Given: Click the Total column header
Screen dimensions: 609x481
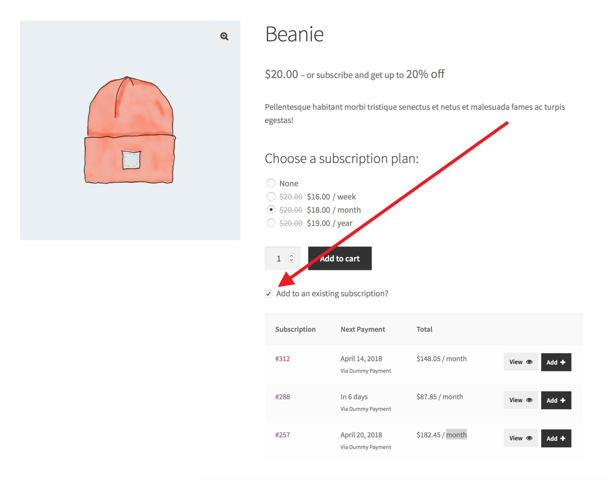Looking at the screenshot, I should point(424,329).
